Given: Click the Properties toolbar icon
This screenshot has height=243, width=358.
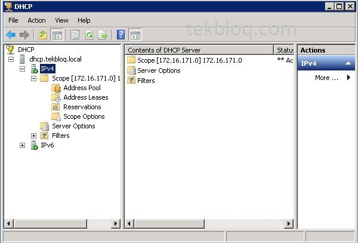Looking at the screenshot, I should pos(75,35).
